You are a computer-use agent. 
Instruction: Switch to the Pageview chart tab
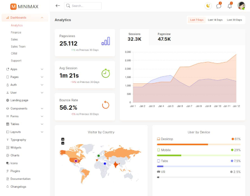pos(164,37)
